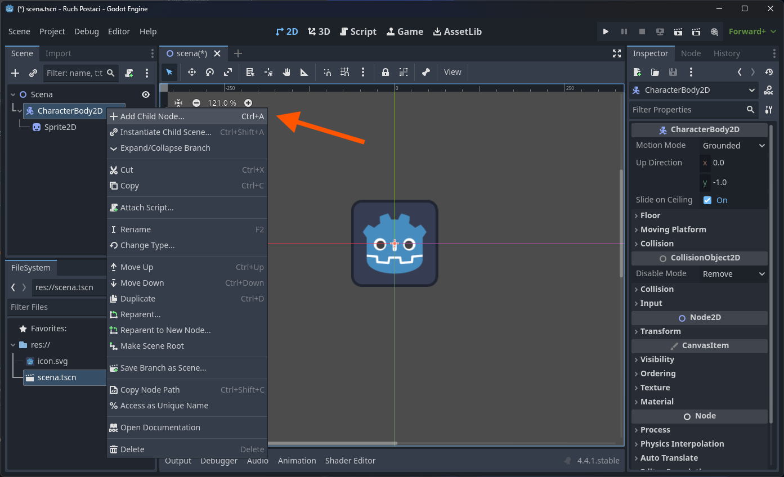This screenshot has height=477, width=784.
Task: Activate the Ruler Mode tool
Action: [x=304, y=72]
